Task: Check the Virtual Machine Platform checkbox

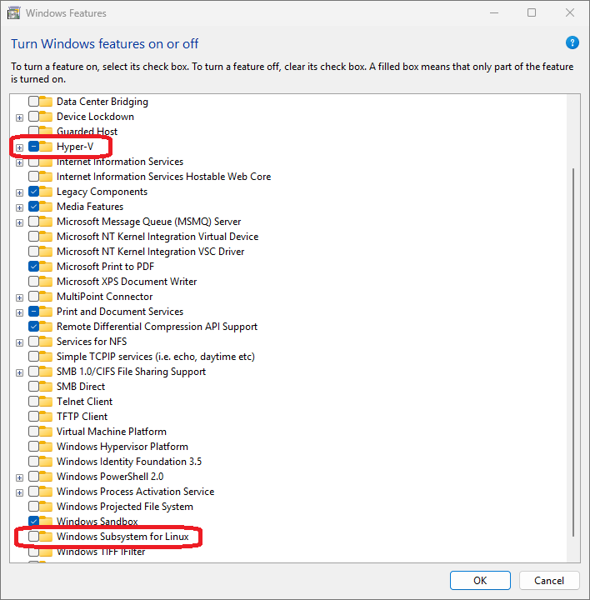Action: (x=33, y=432)
